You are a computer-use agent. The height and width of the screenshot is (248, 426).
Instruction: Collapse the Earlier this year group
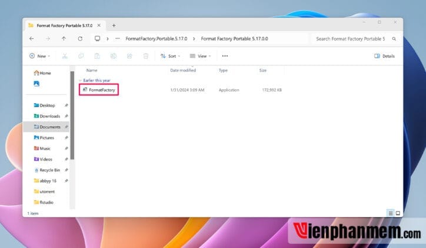pos(80,80)
